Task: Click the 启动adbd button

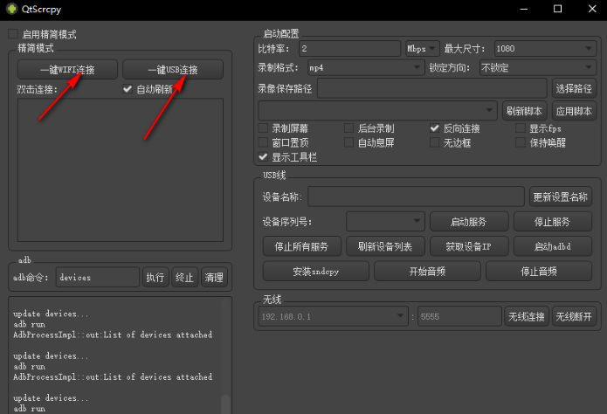Action: (553, 246)
